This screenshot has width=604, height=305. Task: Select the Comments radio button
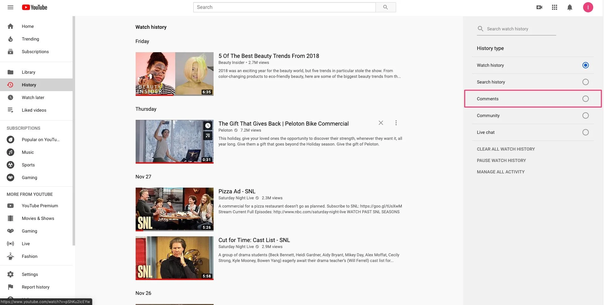point(585,99)
